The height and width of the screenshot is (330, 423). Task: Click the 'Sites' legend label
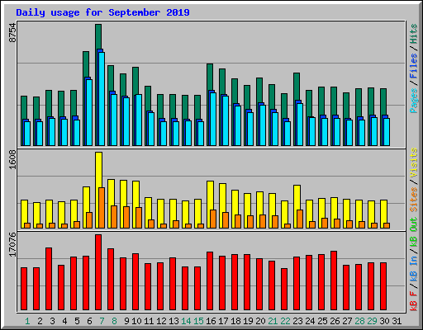pos(414,200)
